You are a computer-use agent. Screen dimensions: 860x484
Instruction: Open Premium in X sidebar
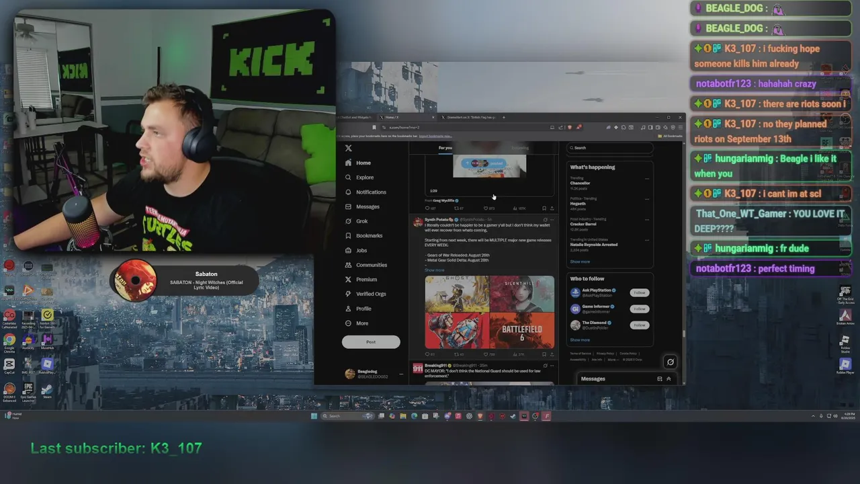pos(361,279)
